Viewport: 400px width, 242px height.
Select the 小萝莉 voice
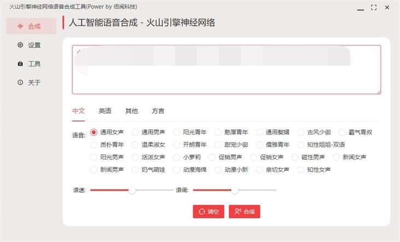187,157
